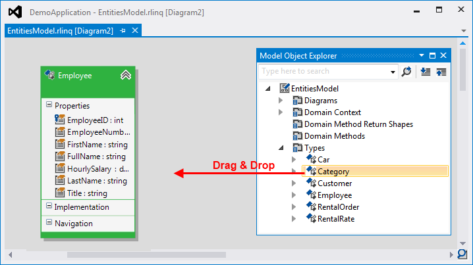Click the diagram zoom magnifier icon
Viewport: 473px width, 265px height.
[x=462, y=254]
